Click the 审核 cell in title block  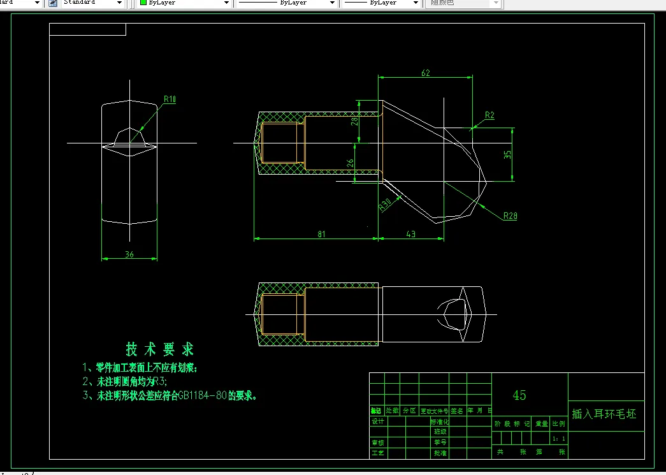pos(378,442)
